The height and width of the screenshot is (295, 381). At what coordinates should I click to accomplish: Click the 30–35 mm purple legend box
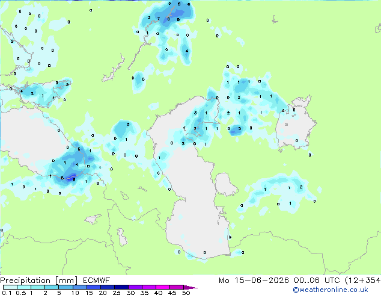pos(135,287)
